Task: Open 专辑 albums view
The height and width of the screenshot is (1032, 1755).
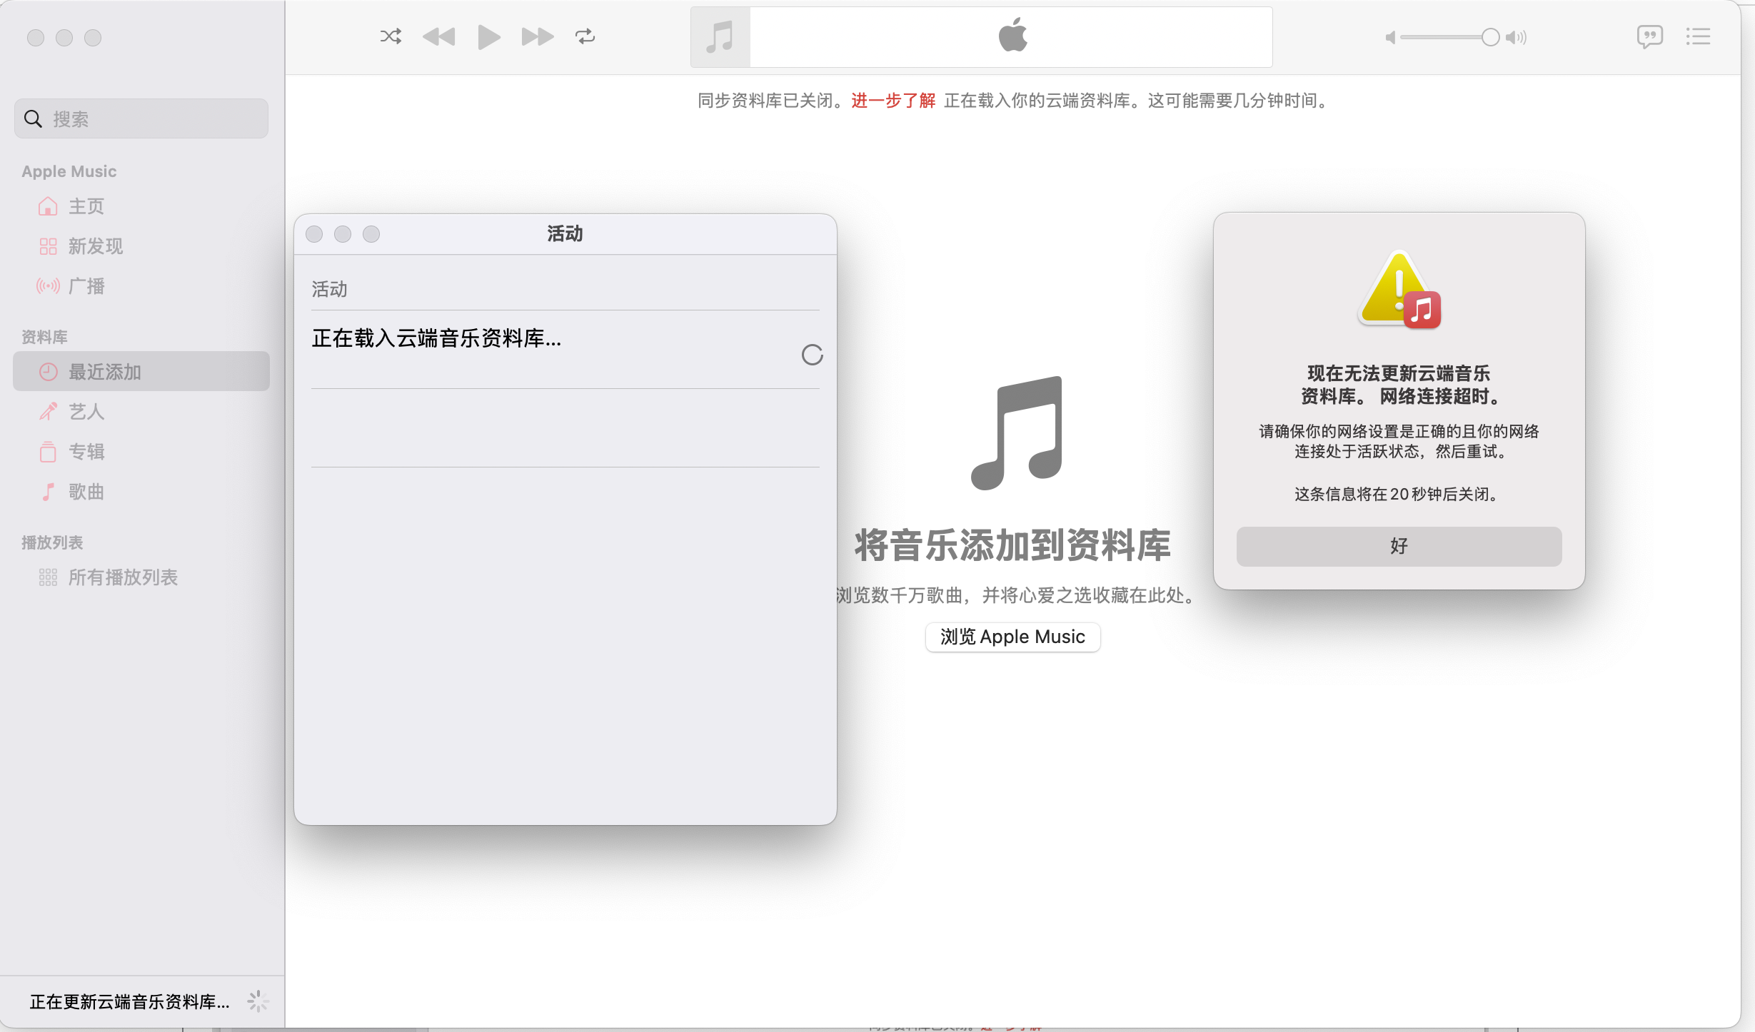Action: coord(86,452)
